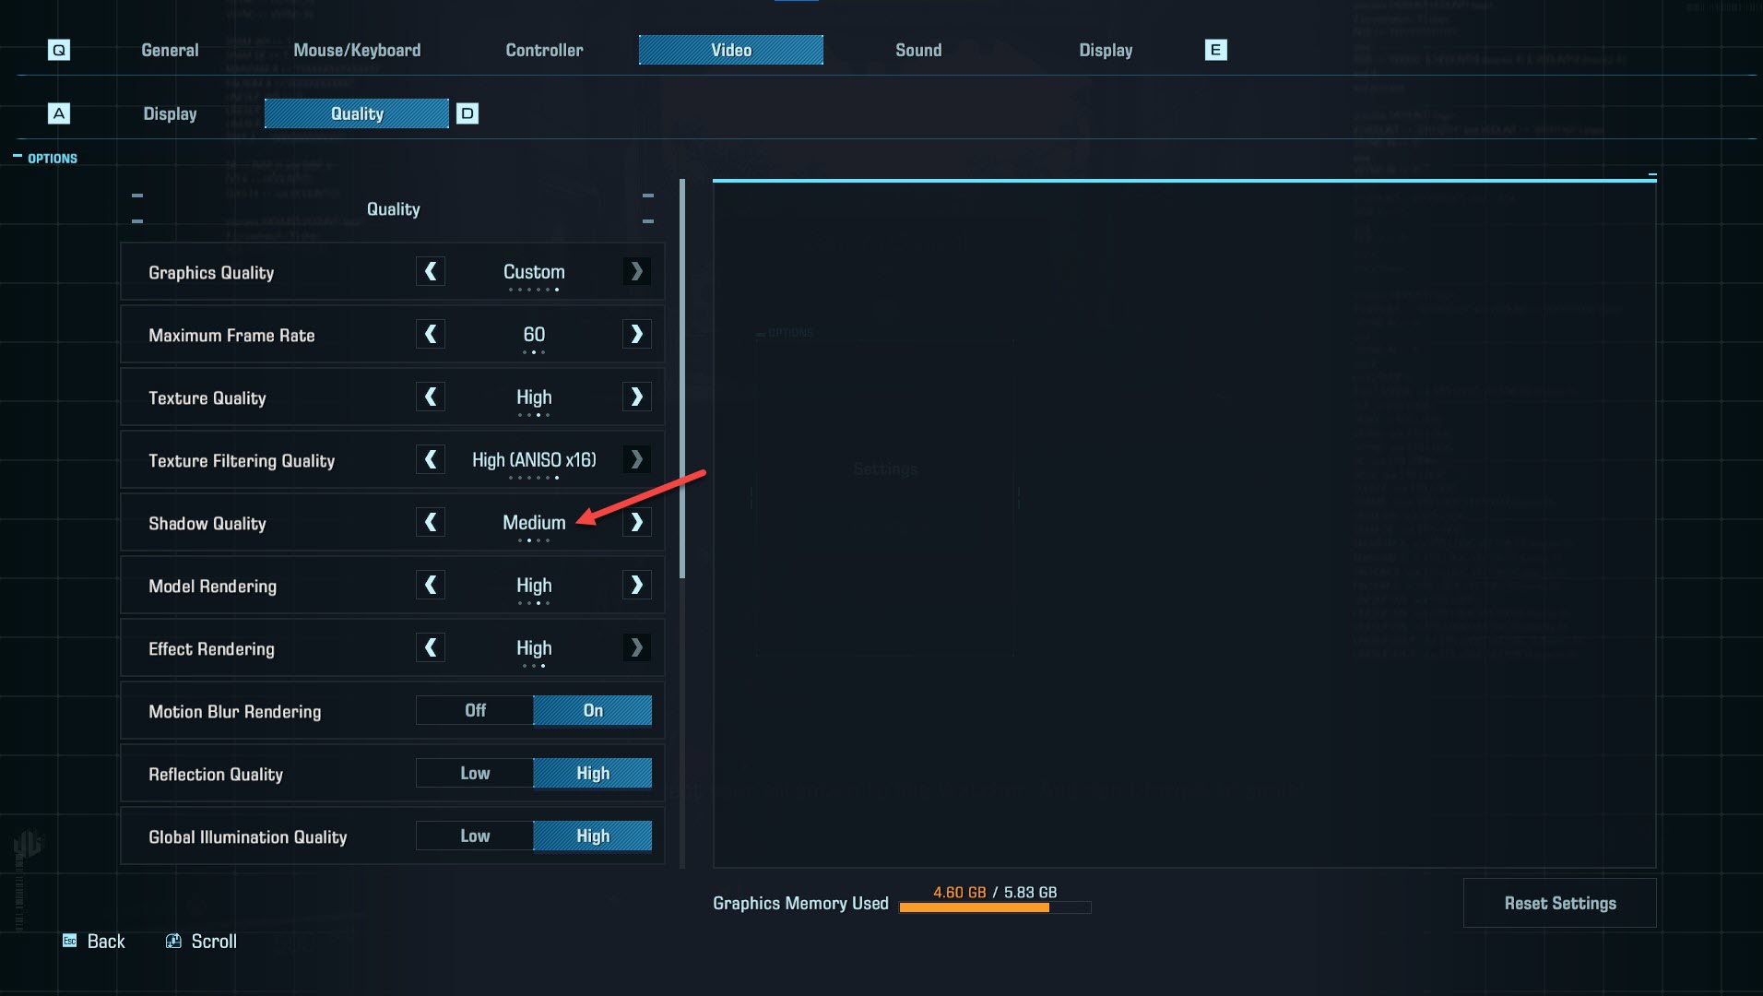Click the Medium shadow quality value
Viewport: 1763px width, 996px height.
(534, 522)
